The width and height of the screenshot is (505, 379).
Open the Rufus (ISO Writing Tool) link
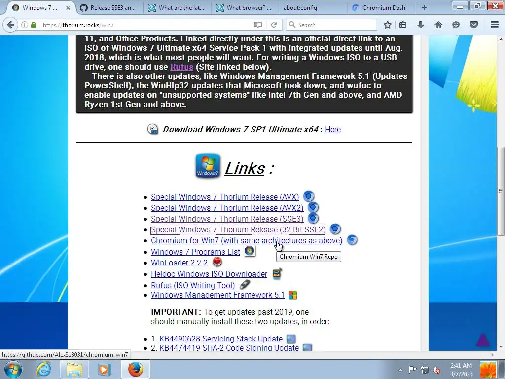(193, 285)
